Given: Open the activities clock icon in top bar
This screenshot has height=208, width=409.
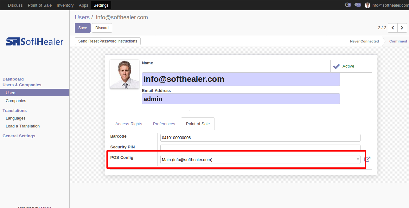Looking at the screenshot, I should point(348,5).
